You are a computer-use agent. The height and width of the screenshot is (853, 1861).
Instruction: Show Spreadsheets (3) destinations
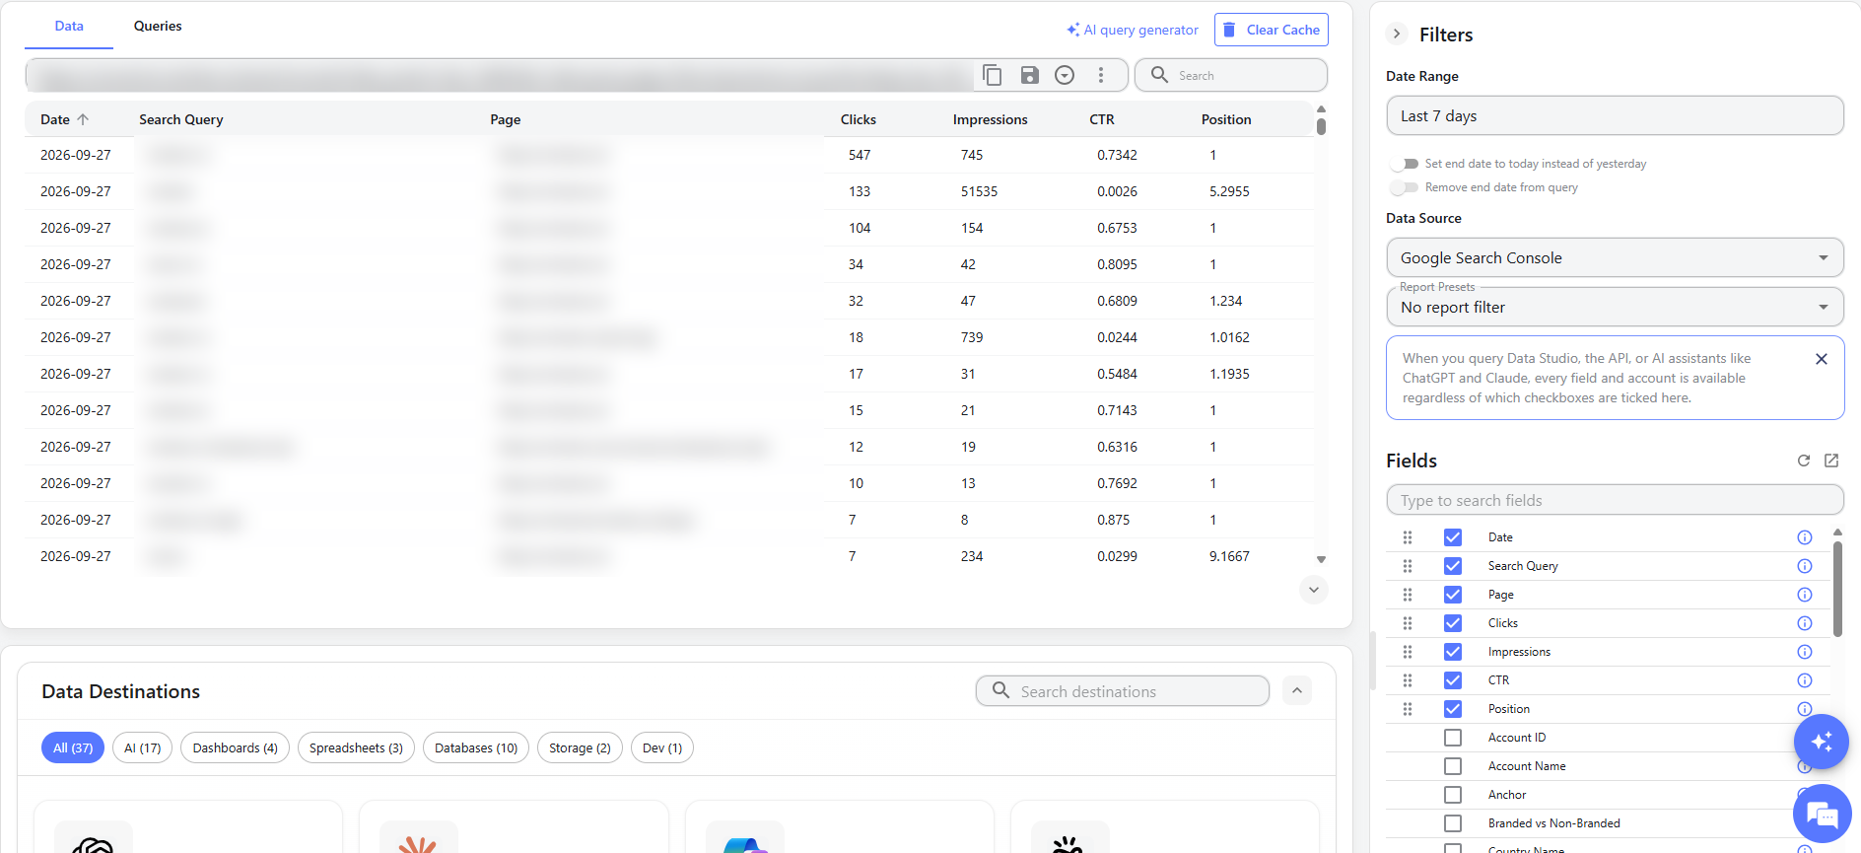(x=356, y=748)
